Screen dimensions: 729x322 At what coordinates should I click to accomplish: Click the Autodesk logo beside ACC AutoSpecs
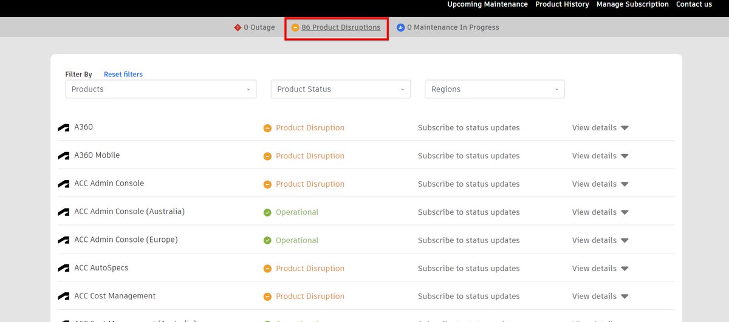[x=64, y=268]
